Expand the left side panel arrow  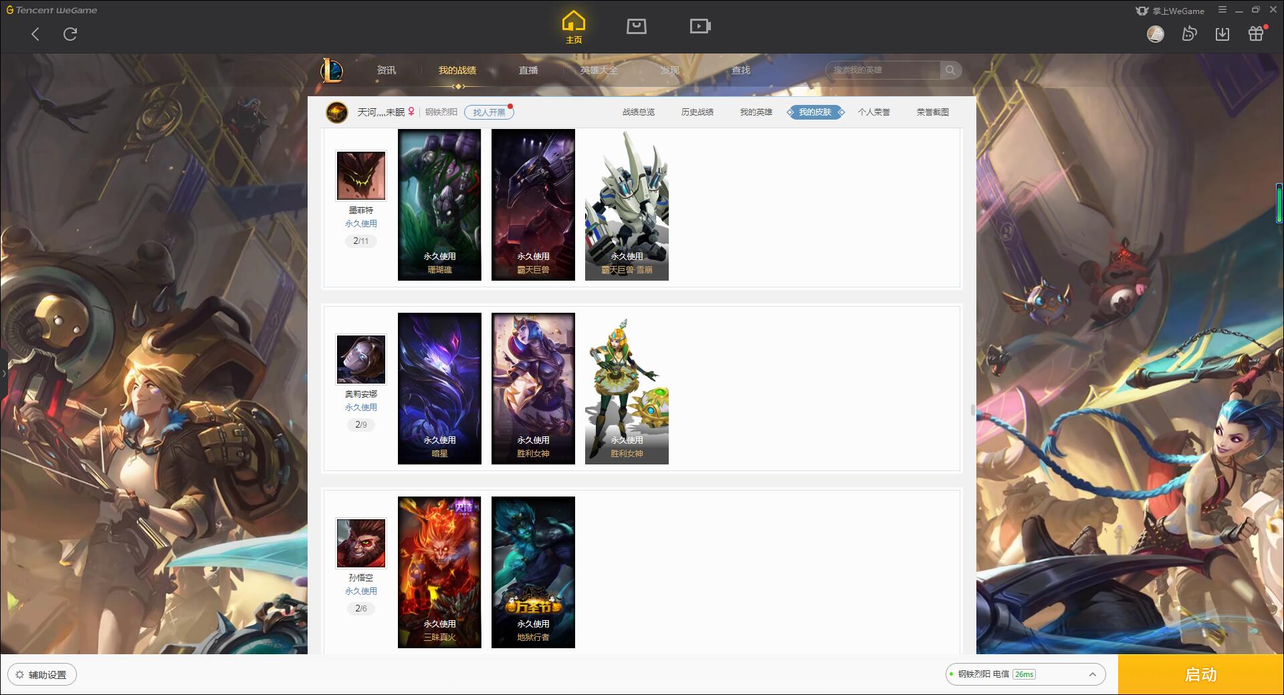pos(3,373)
